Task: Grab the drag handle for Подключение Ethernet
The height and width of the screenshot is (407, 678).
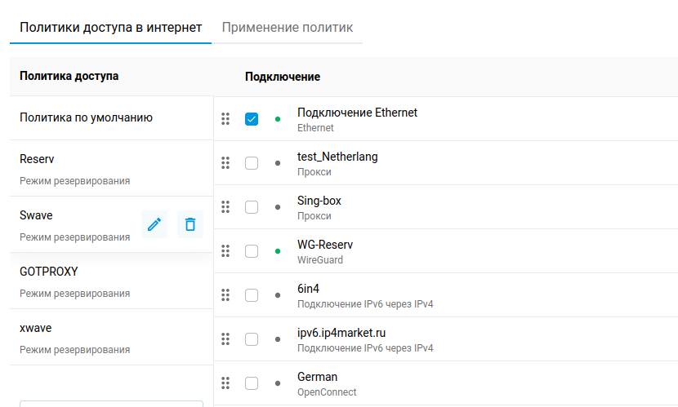Action: tap(225, 119)
